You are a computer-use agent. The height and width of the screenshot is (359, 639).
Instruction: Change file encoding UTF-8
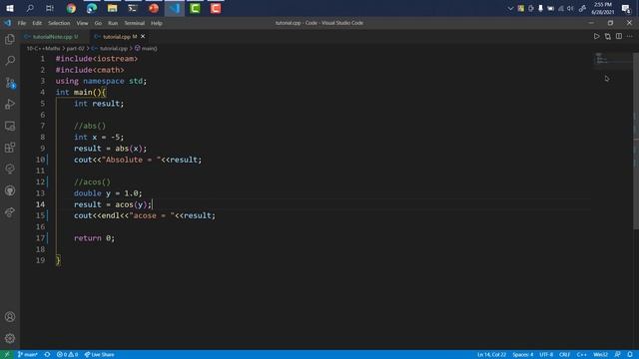click(x=546, y=355)
